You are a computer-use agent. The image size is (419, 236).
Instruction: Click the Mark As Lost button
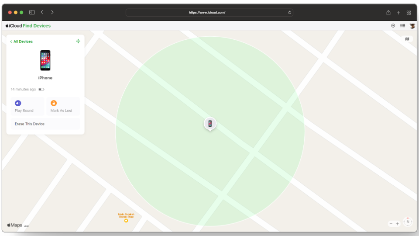63,106
